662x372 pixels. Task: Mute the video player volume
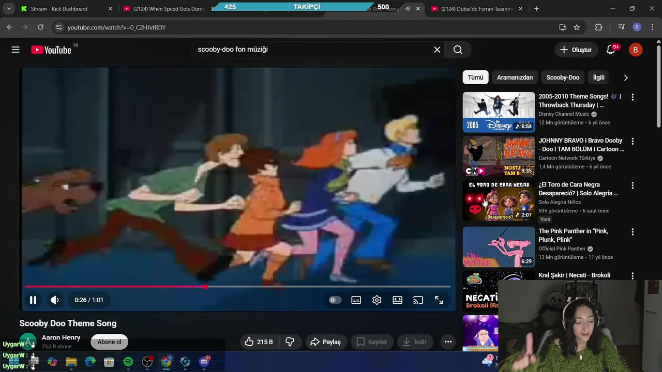pos(55,300)
